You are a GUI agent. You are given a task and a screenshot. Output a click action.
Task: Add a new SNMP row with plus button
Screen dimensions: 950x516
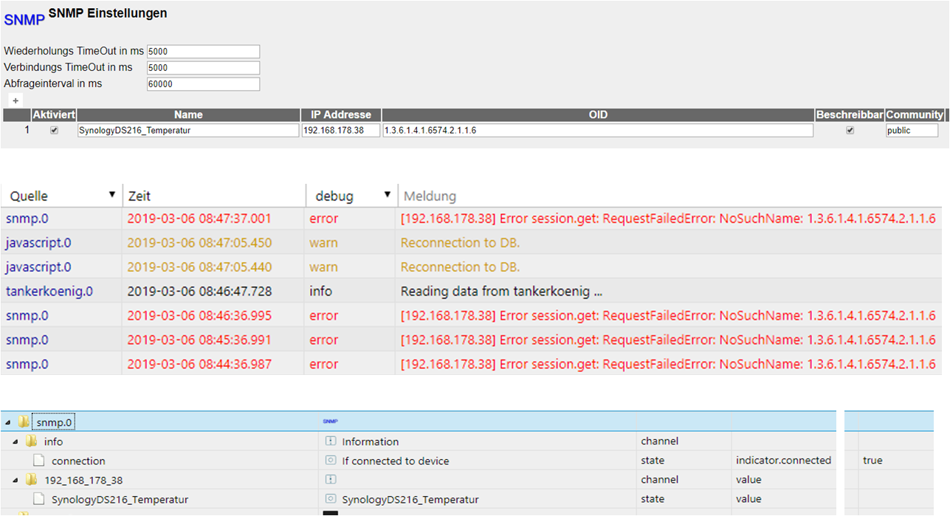pos(16,100)
